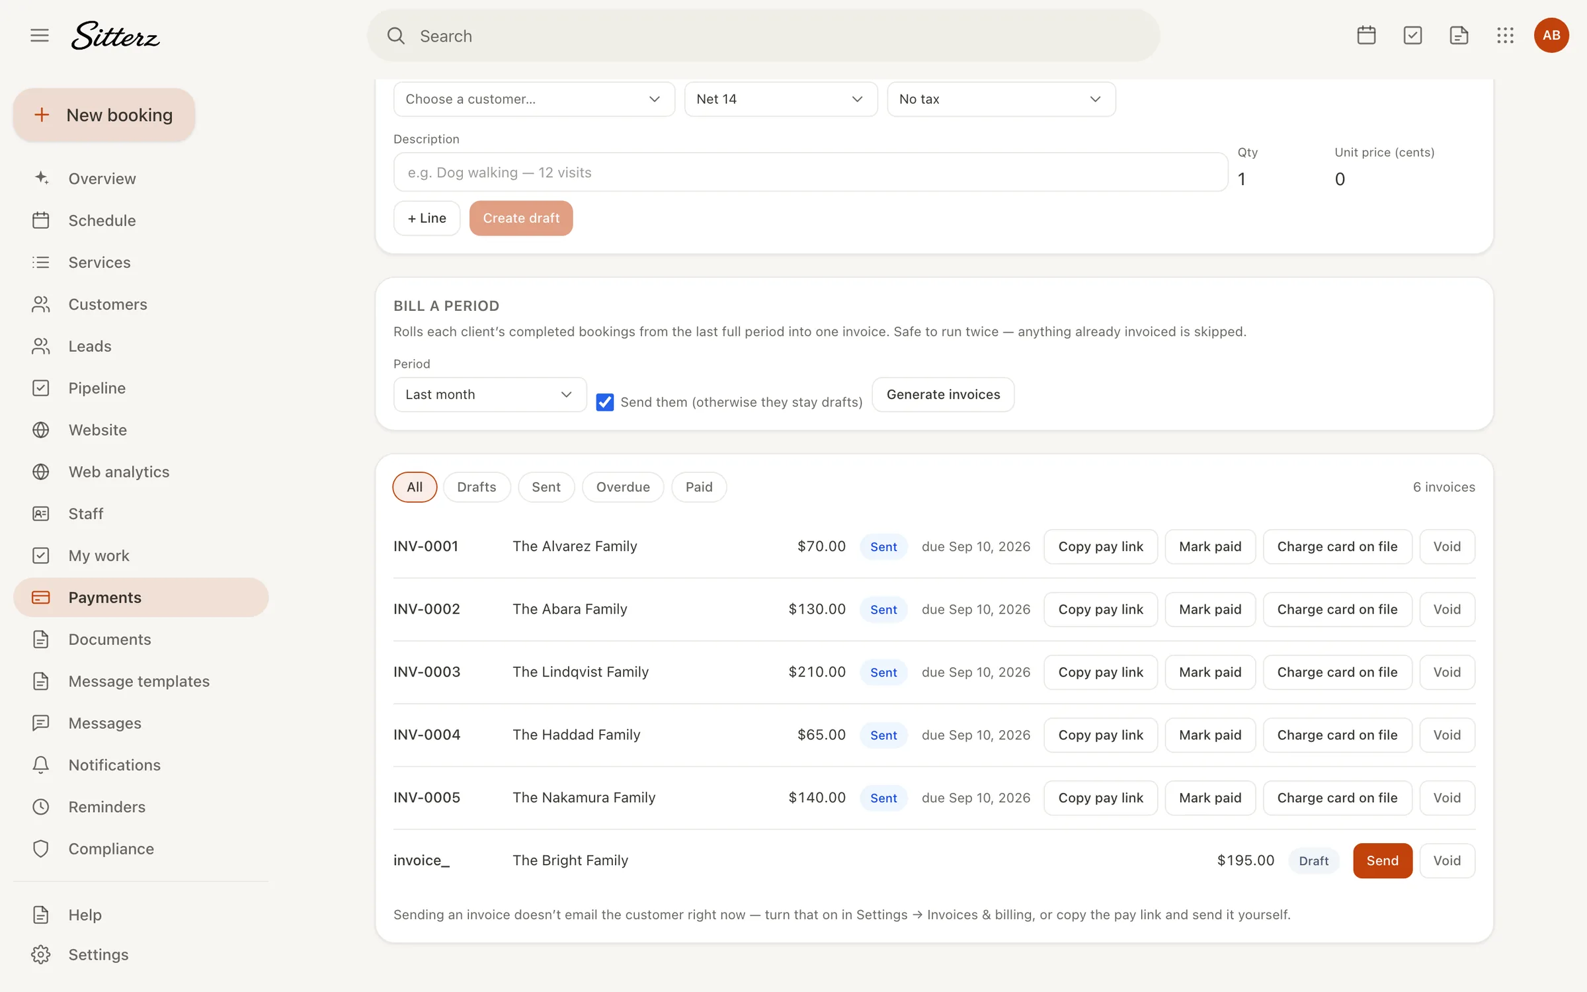
Task: Click the Website globe icon
Action: point(41,430)
